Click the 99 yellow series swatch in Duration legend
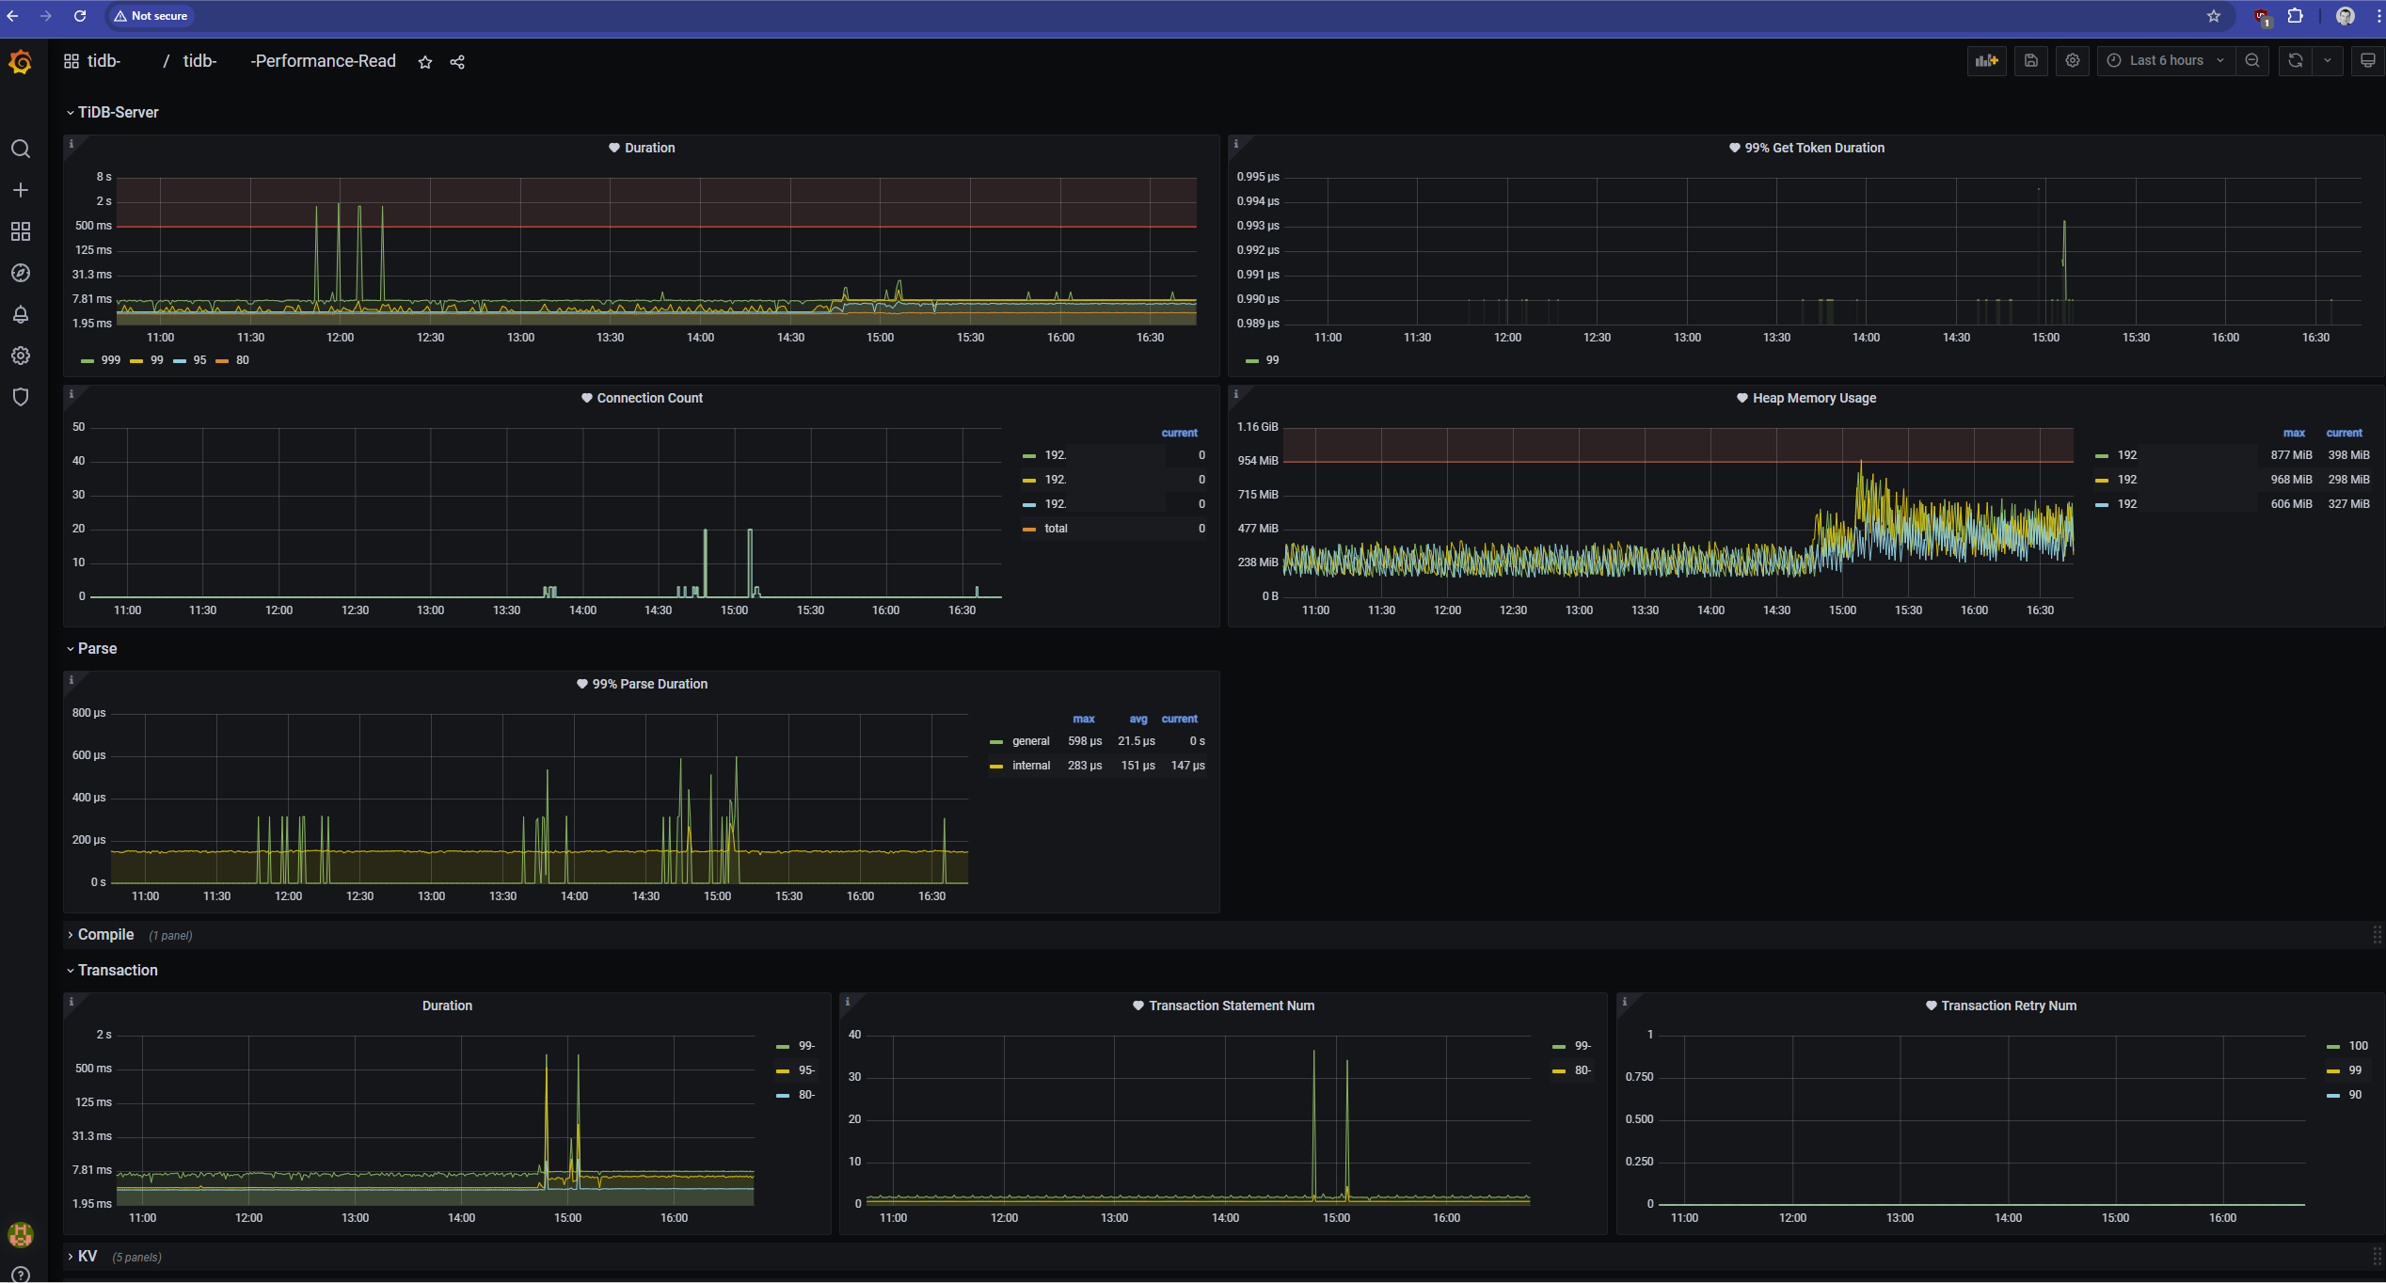Image resolution: width=2386 pixels, height=1283 pixels. [x=136, y=360]
